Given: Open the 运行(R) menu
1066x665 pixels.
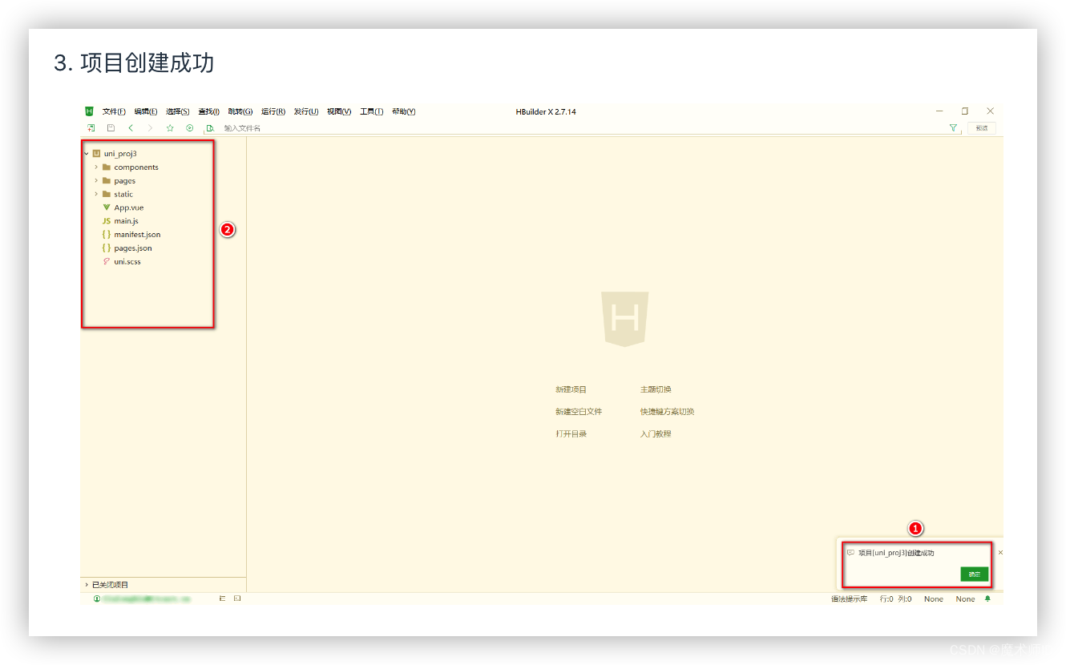Looking at the screenshot, I should (273, 111).
